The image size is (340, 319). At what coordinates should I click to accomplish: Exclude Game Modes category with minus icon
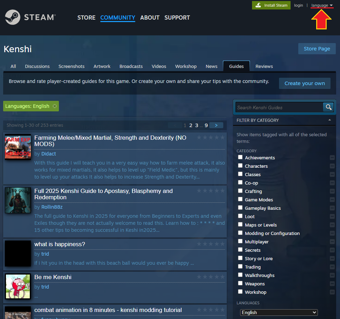pos(332,200)
